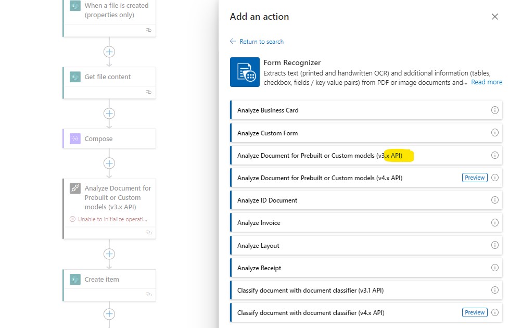Viewport: 509px width, 328px height.
Task: Click Preview badge on v4.x Analyze Document
Action: coord(474,177)
